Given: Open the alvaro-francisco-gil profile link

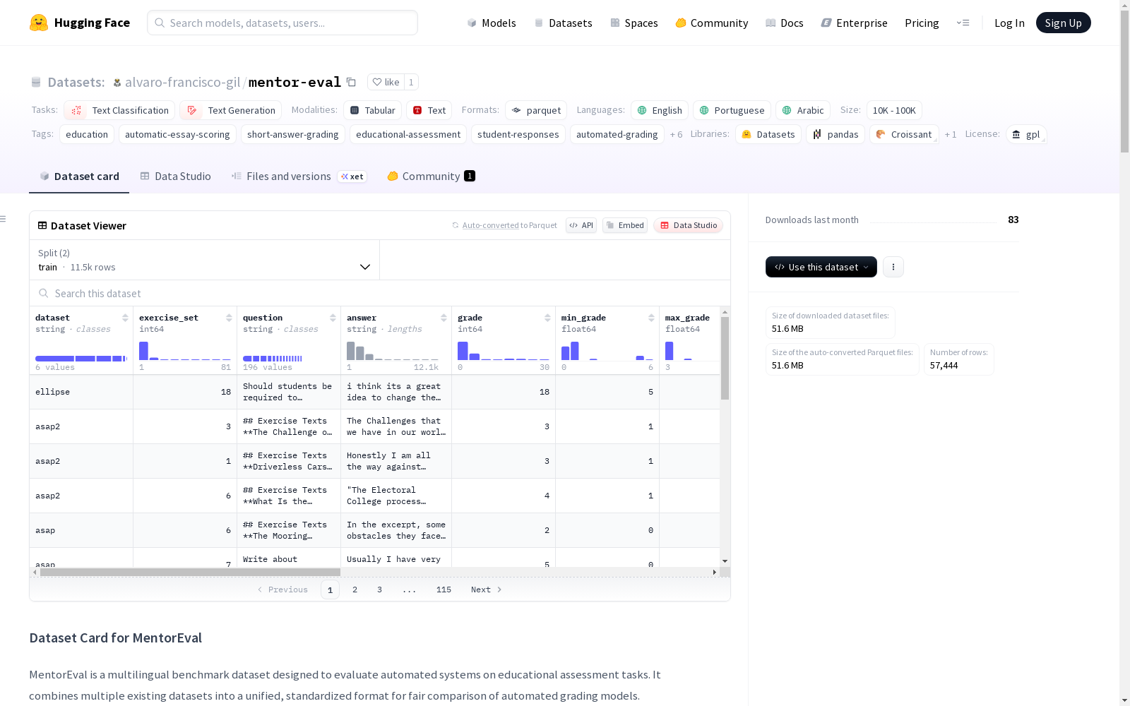Looking at the screenshot, I should pyautogui.click(x=183, y=82).
